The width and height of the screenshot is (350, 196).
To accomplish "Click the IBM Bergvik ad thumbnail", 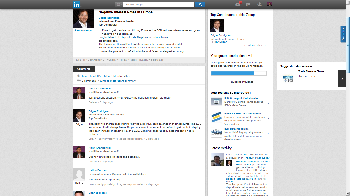I will click(x=217, y=102).
